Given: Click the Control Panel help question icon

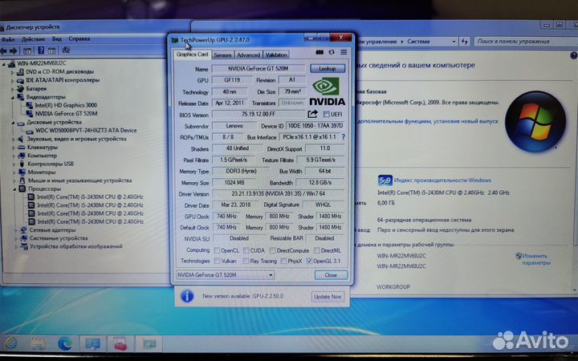Looking at the screenshot, I should [x=574, y=55].
